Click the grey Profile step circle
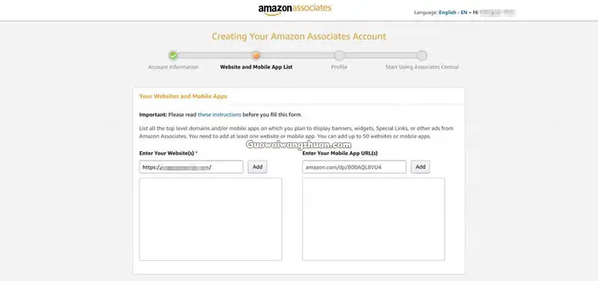The height and width of the screenshot is (281, 598). 339,55
